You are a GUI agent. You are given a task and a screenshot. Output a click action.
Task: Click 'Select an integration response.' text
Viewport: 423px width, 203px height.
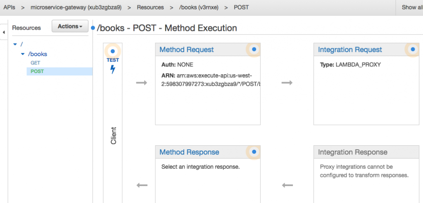point(200,167)
